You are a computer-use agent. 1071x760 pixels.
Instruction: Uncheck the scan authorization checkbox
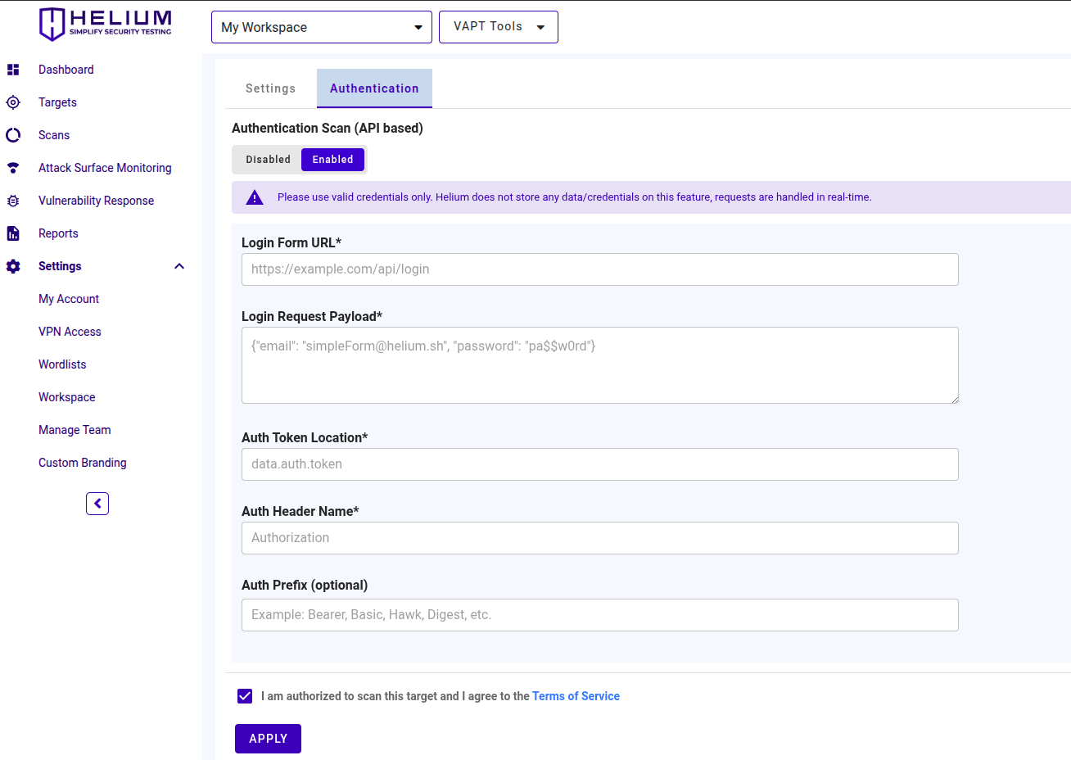245,696
